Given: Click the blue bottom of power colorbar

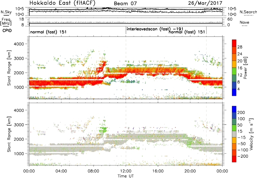Looking at the screenshot, I should point(234,92).
